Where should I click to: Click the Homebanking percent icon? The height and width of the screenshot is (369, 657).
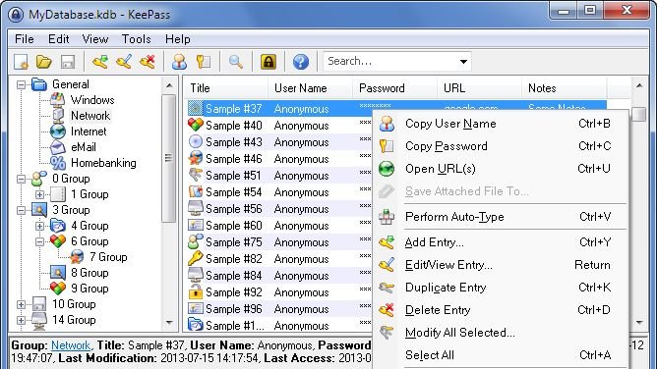click(x=58, y=163)
